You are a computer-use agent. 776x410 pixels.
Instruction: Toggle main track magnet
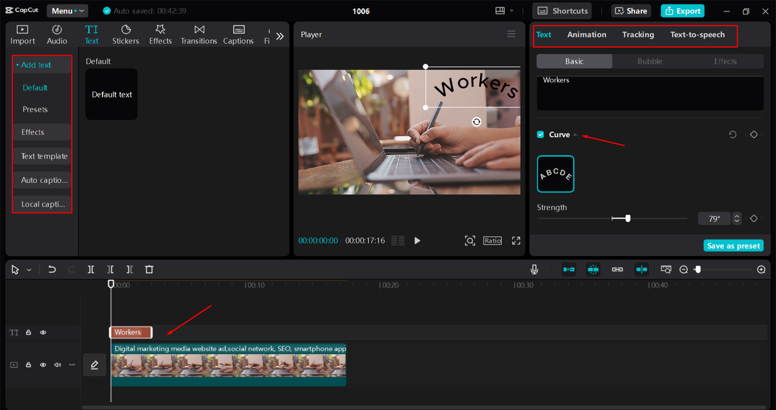(569, 269)
